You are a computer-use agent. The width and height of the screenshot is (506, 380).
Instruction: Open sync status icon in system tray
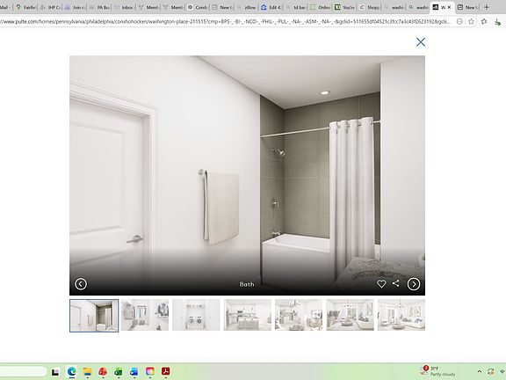pos(491,371)
